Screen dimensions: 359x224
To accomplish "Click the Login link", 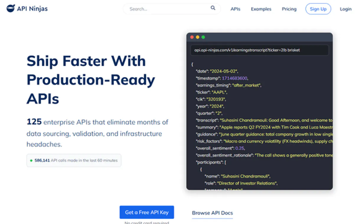I will click(x=345, y=9).
